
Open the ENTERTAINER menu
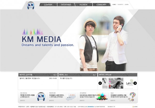66,5
